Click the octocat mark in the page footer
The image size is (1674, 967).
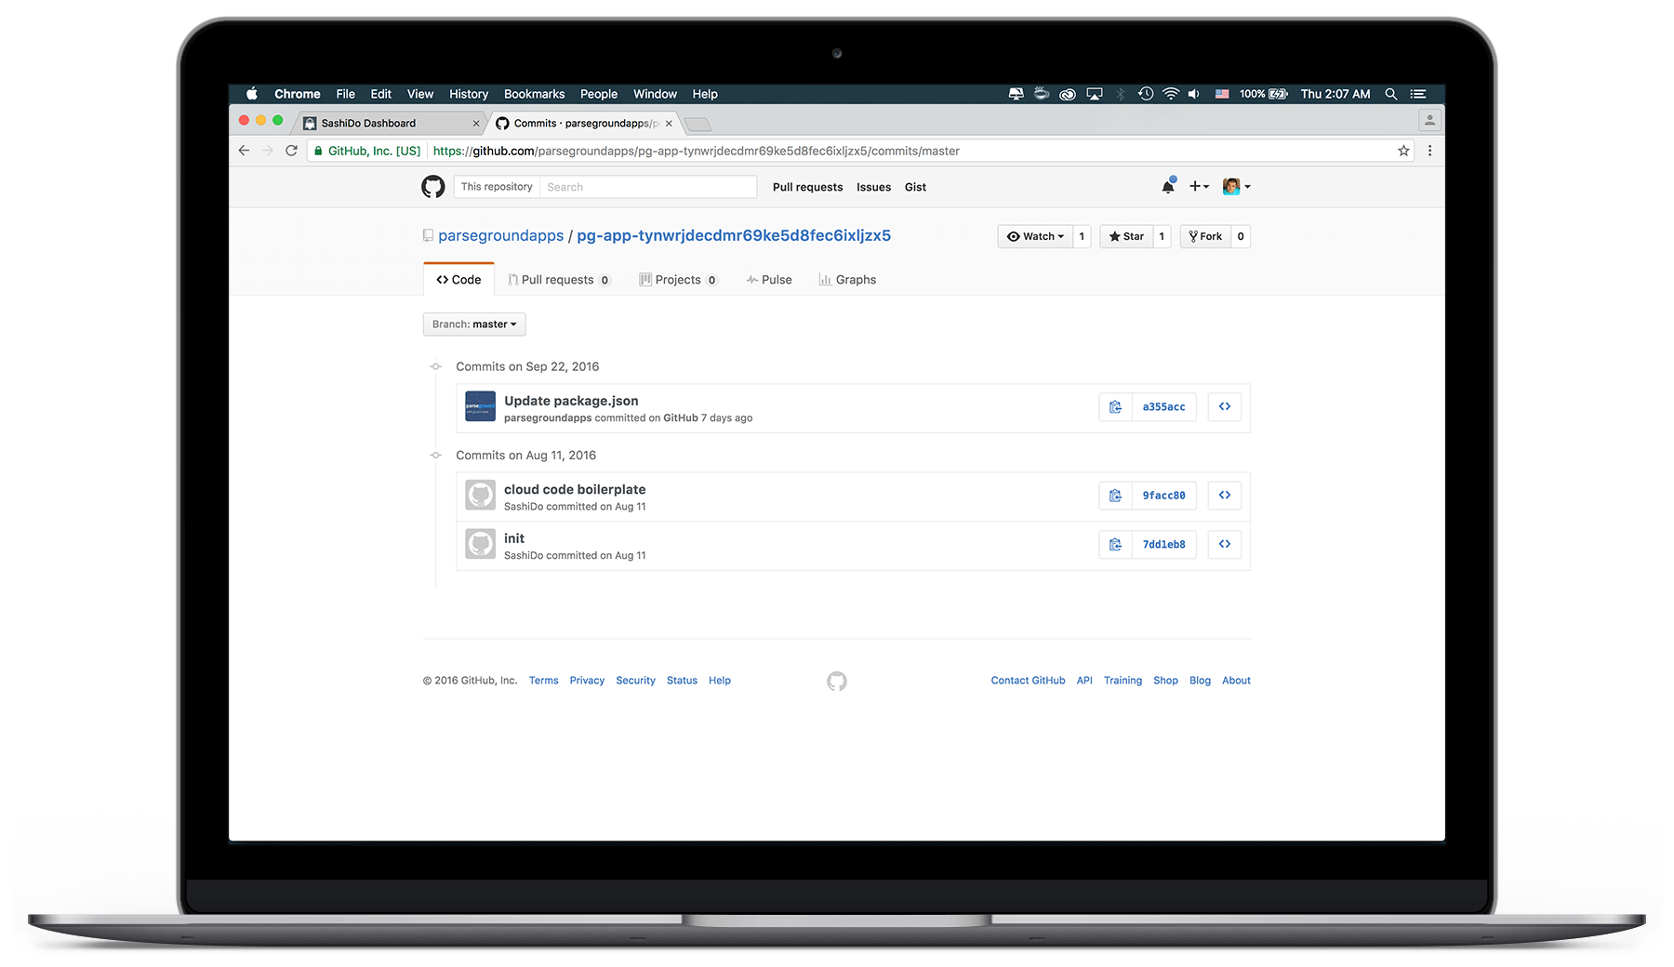tap(836, 681)
